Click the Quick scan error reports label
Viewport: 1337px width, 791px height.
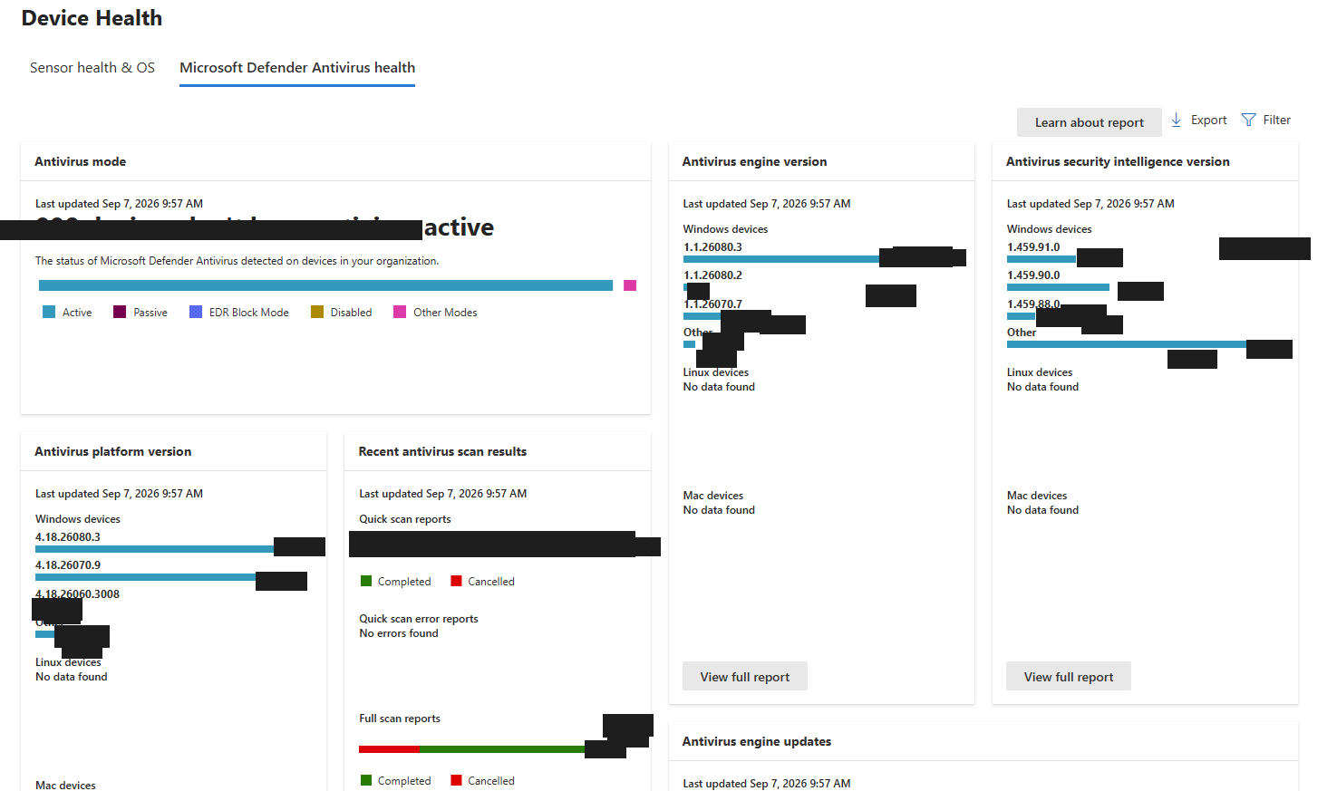click(x=419, y=619)
